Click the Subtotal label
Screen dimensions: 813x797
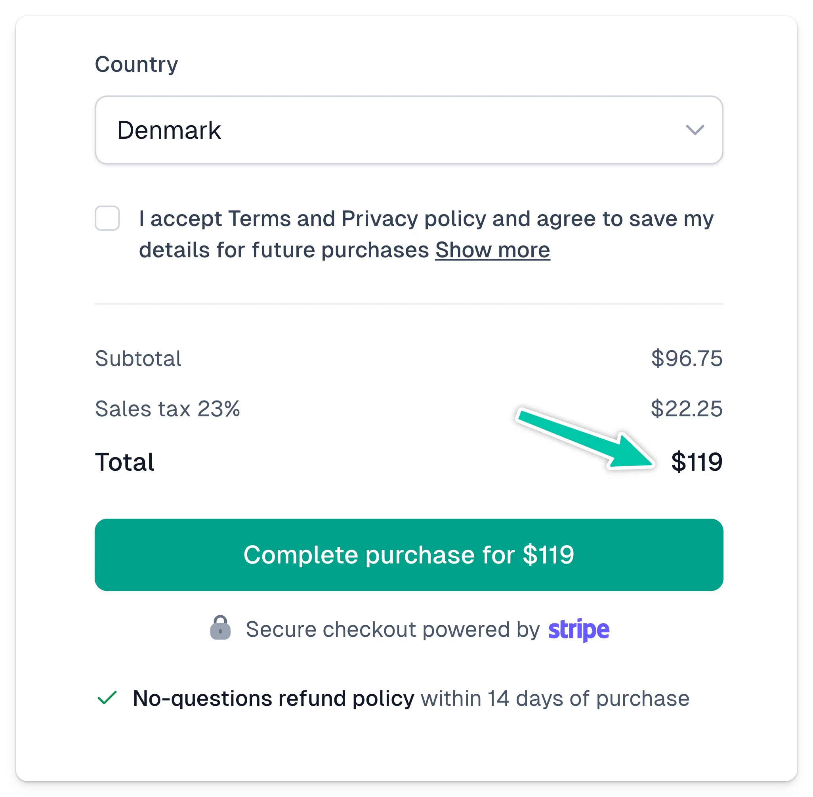click(138, 358)
